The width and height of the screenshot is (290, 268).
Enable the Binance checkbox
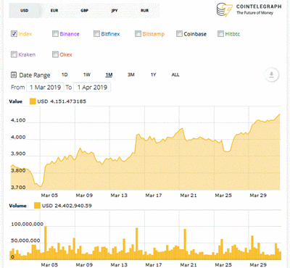55,34
